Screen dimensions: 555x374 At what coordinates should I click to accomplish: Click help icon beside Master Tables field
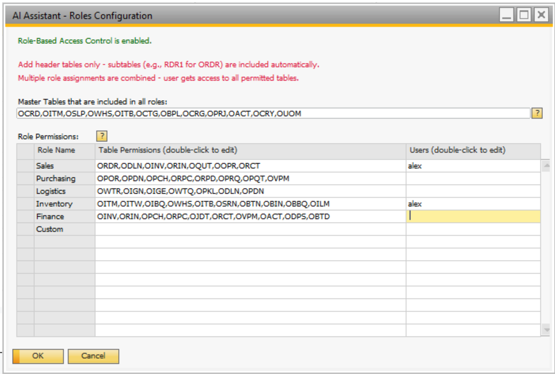click(537, 113)
